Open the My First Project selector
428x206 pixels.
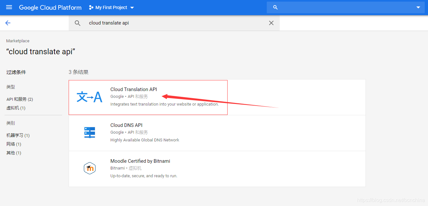pyautogui.click(x=111, y=7)
